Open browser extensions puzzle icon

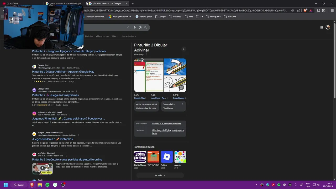point(318,10)
